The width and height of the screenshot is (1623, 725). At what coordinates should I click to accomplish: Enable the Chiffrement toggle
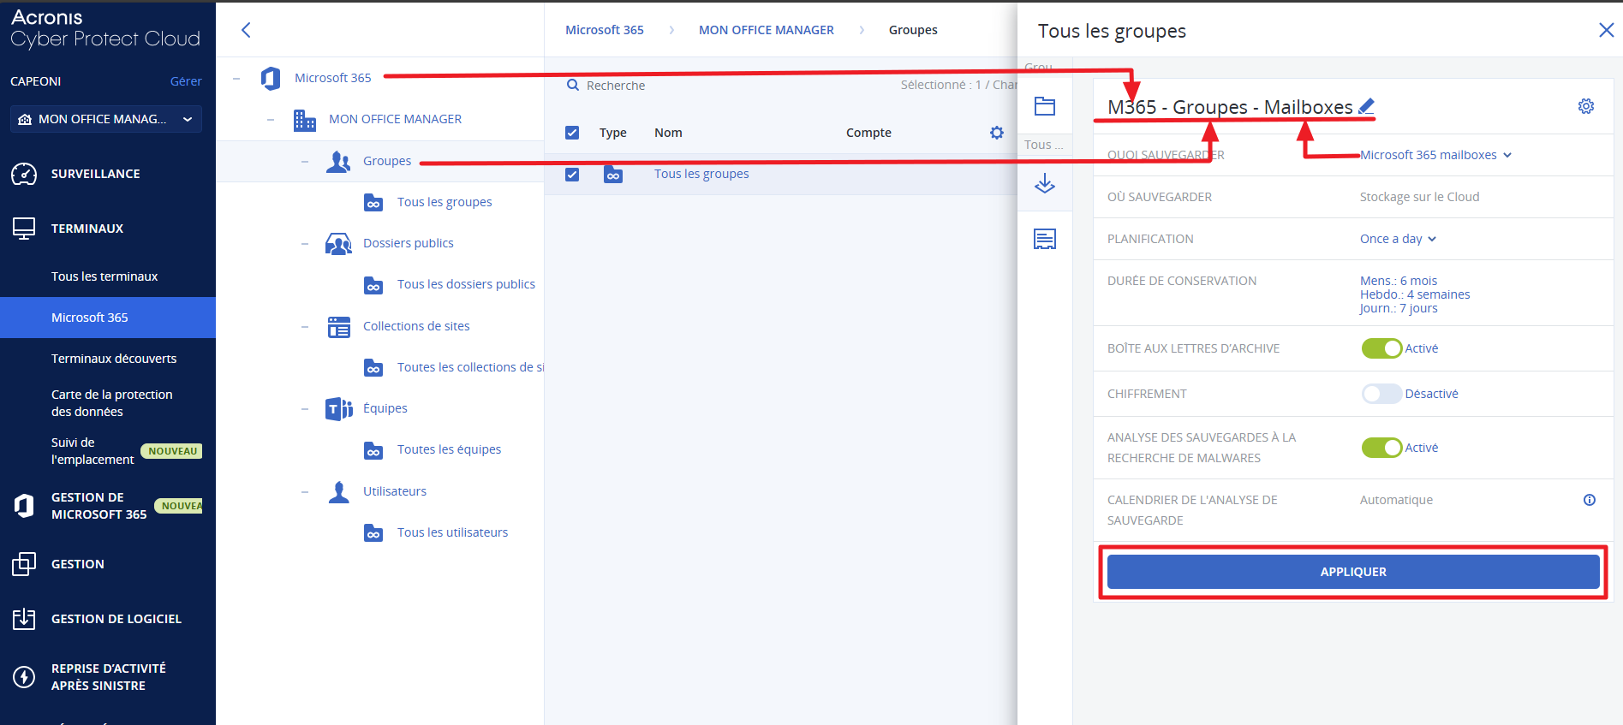1381,394
